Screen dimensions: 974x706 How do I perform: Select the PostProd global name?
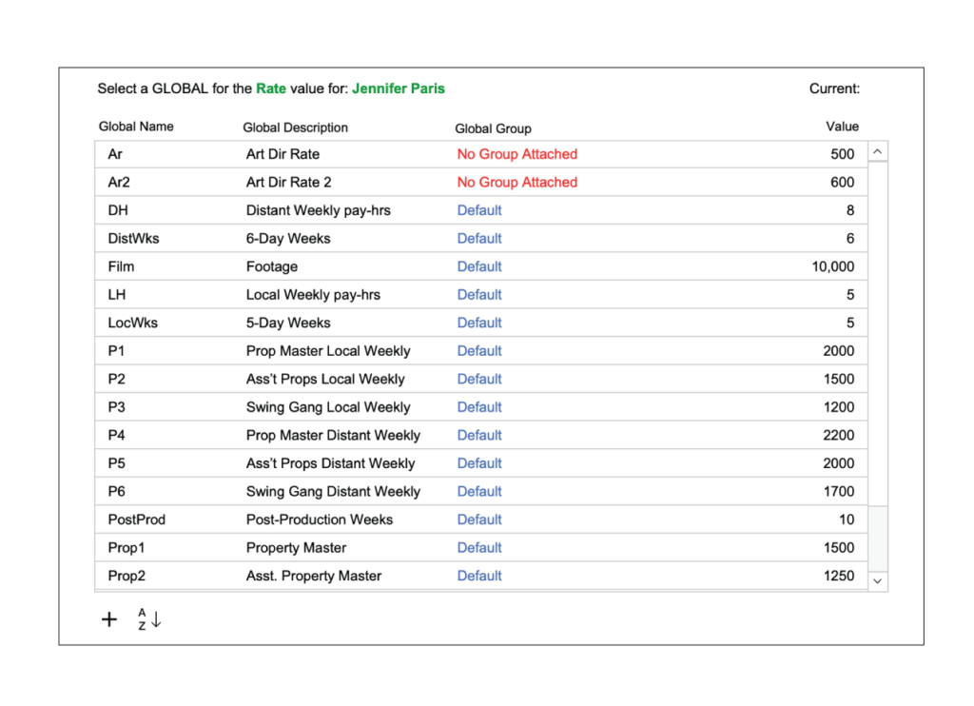[x=137, y=520]
